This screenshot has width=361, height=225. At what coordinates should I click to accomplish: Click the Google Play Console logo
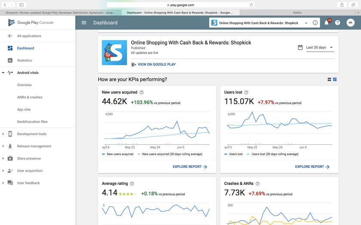pyautogui.click(x=31, y=22)
